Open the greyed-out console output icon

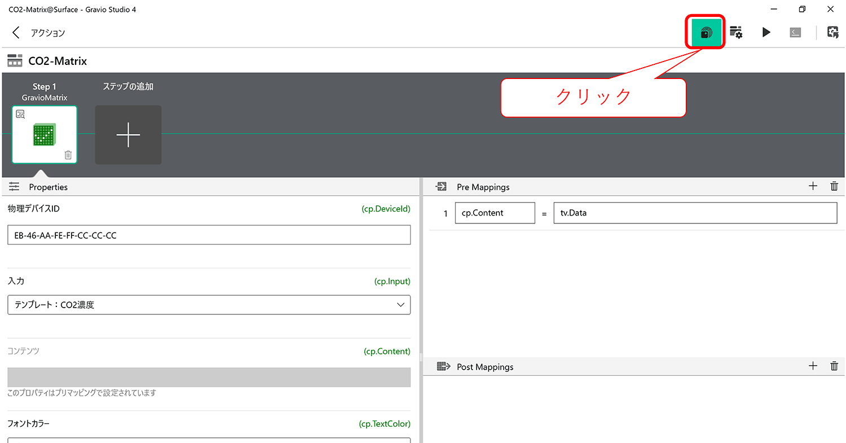tap(795, 32)
